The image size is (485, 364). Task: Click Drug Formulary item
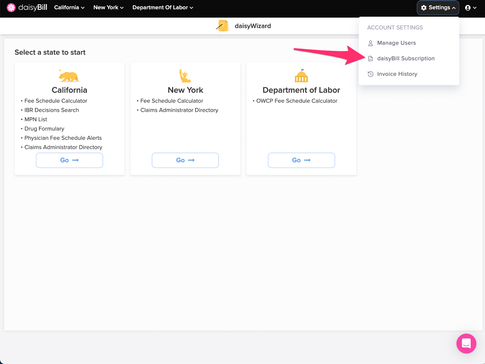click(x=44, y=129)
